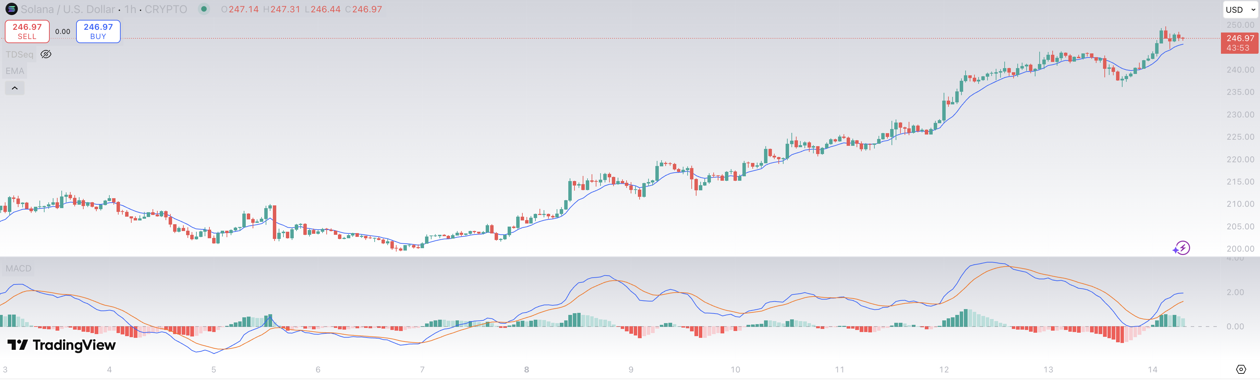Open the USD currency dropdown
1260x382 pixels.
[1240, 10]
